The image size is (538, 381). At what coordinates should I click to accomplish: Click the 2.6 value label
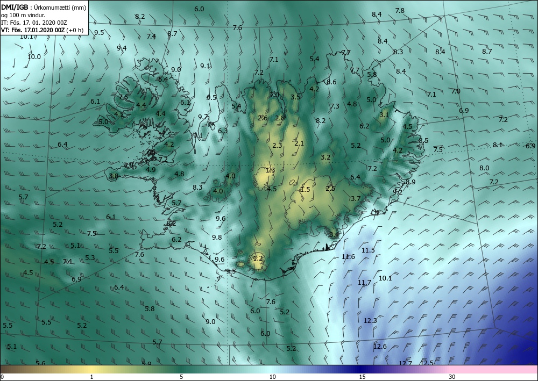tap(263, 118)
